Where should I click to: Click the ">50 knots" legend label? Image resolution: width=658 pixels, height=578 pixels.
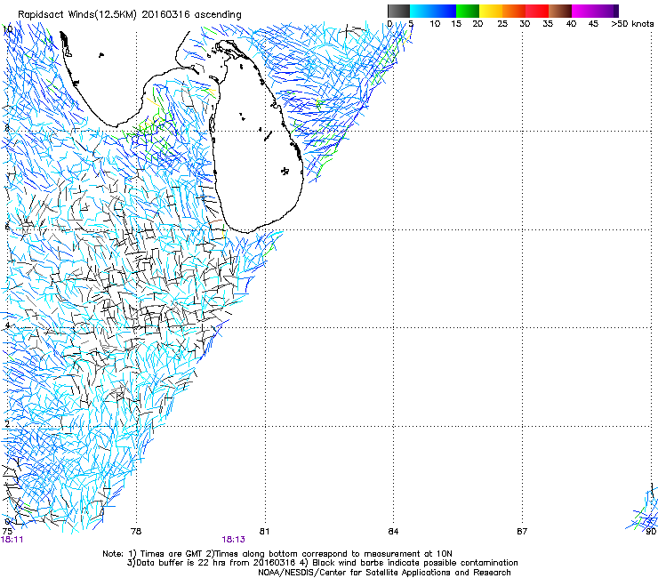pyautogui.click(x=632, y=24)
